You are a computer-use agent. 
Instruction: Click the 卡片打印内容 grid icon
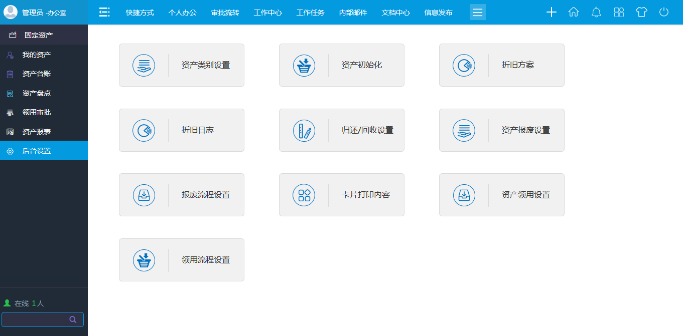(304, 195)
